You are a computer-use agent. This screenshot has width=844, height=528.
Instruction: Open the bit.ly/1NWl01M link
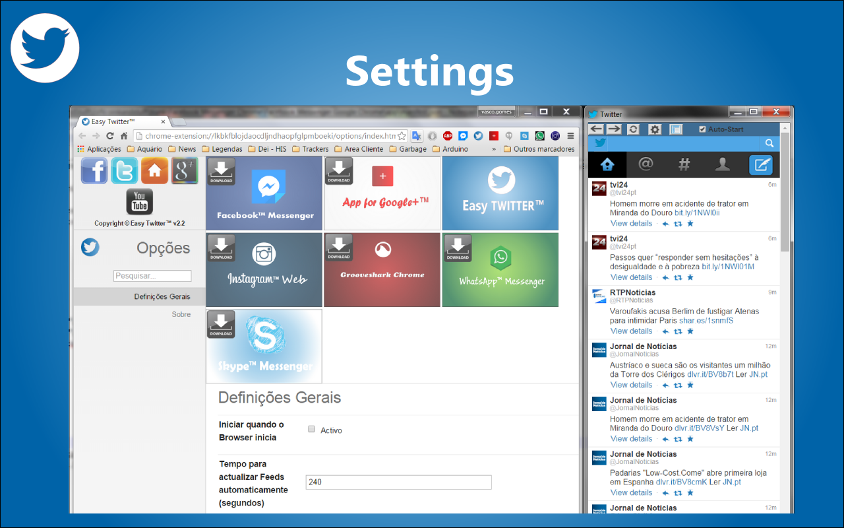click(728, 267)
